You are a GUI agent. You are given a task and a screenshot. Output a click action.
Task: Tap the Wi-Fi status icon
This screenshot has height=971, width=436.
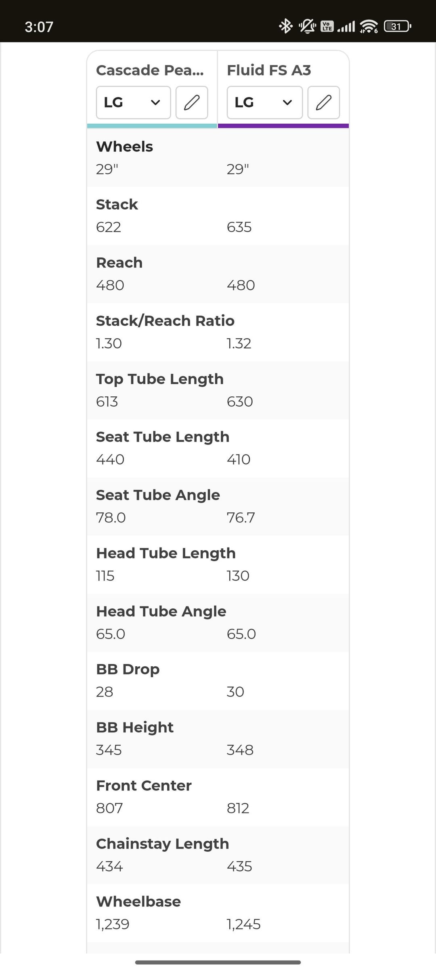pyautogui.click(x=369, y=27)
